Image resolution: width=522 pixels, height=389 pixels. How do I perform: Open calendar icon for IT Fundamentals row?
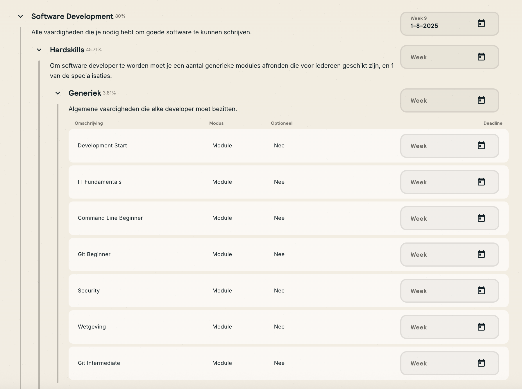481,182
